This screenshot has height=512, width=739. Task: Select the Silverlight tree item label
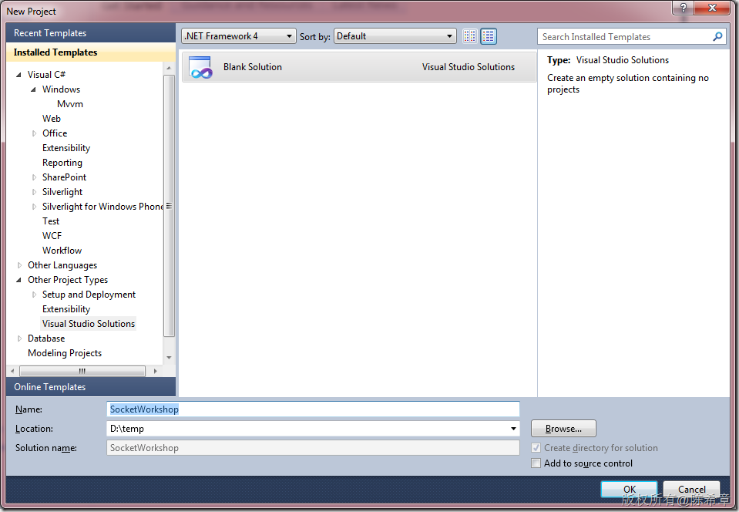(x=62, y=192)
